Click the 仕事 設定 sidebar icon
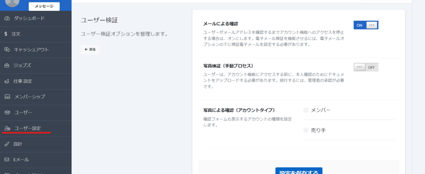The width and height of the screenshot is (425, 174). coord(7,81)
